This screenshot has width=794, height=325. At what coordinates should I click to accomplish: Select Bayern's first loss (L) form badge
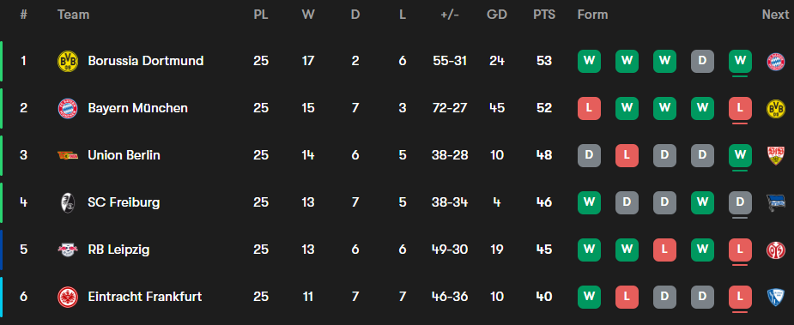pyautogui.click(x=589, y=108)
